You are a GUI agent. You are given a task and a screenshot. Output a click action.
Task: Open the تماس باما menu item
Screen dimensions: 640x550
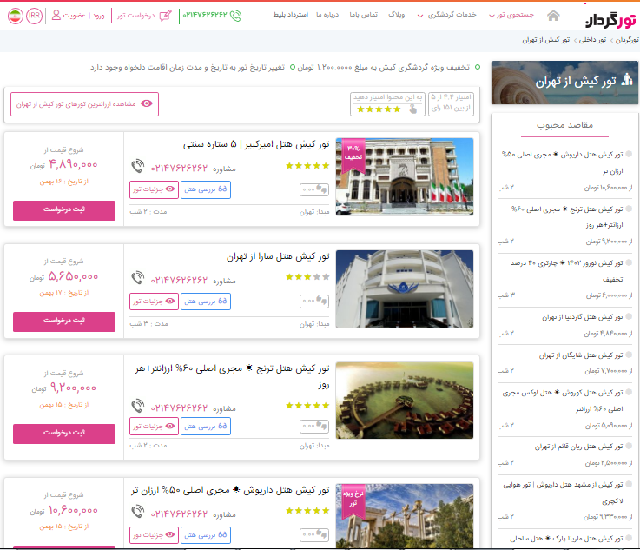click(363, 15)
